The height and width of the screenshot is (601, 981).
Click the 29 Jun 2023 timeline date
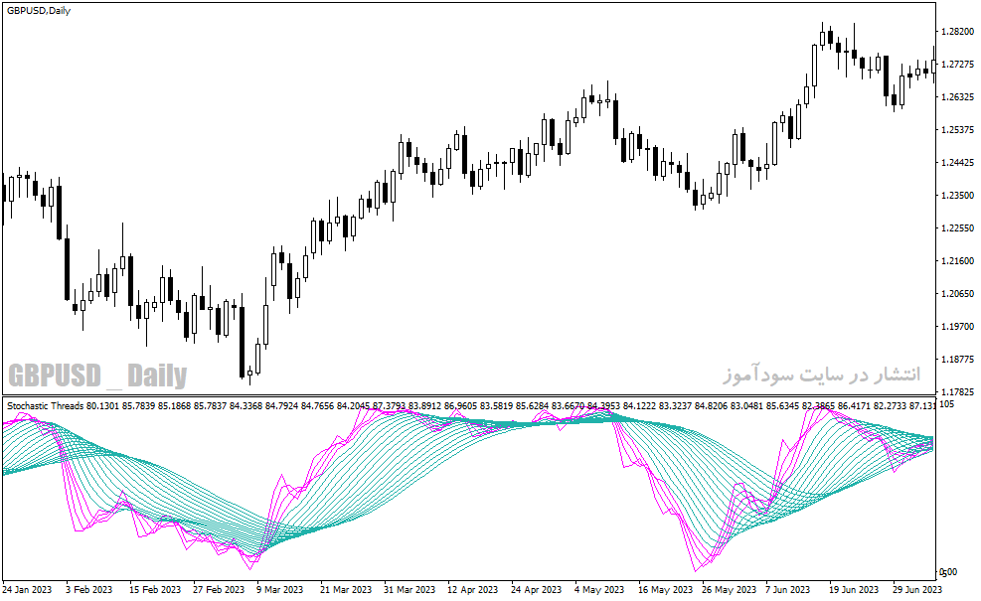point(917,590)
